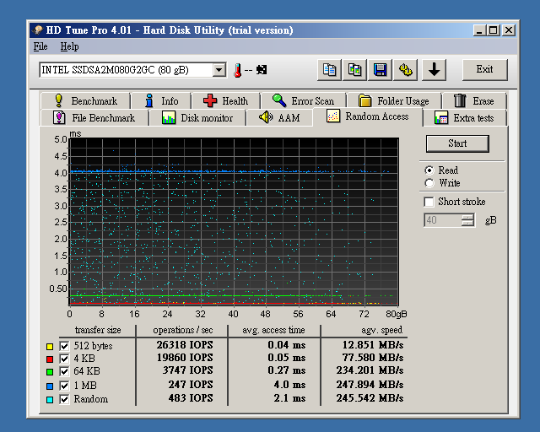Click the green 64 KB color swatch
540x432 pixels.
point(50,372)
